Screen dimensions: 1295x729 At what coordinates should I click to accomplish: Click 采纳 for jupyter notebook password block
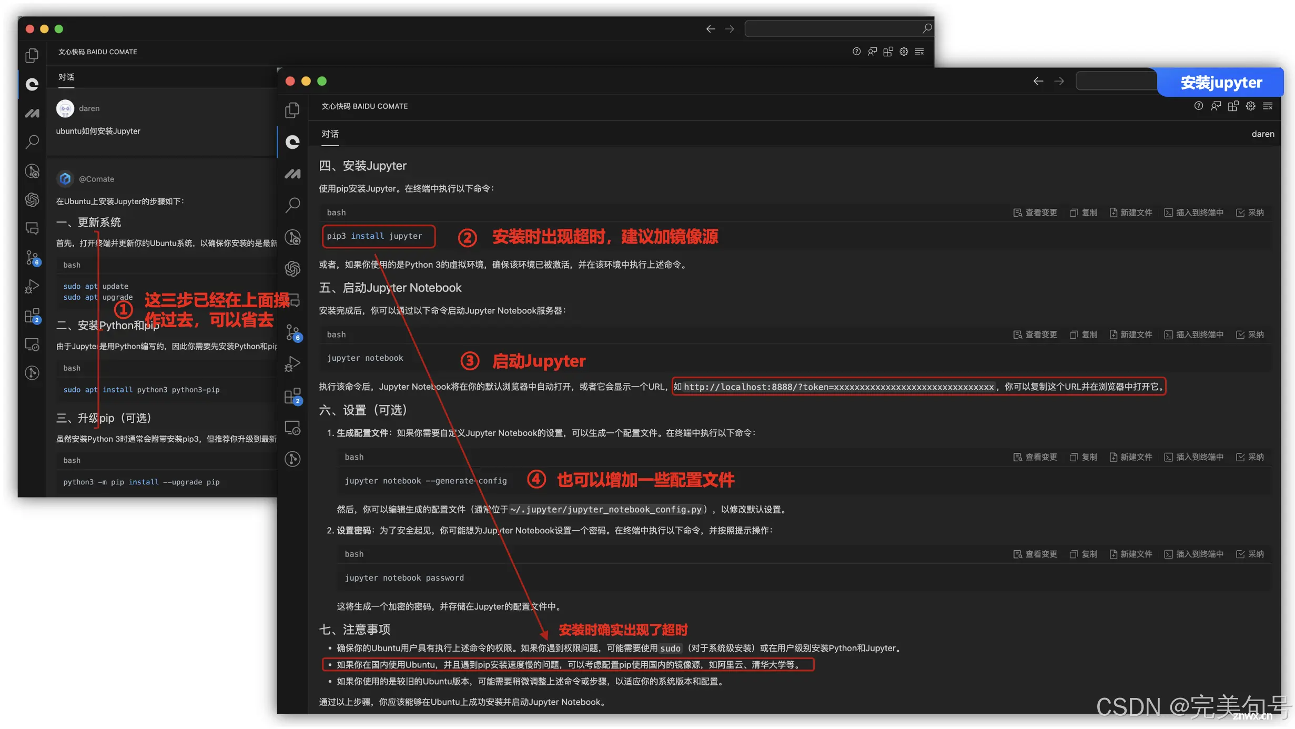point(1250,554)
